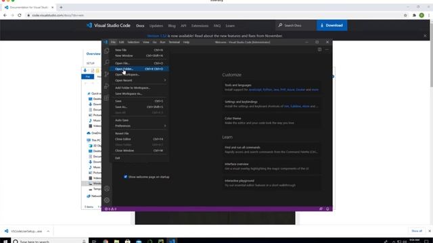Screen dimensions: 433x243
Task: Open the browser profile avatar
Action: click(x=421, y=16)
